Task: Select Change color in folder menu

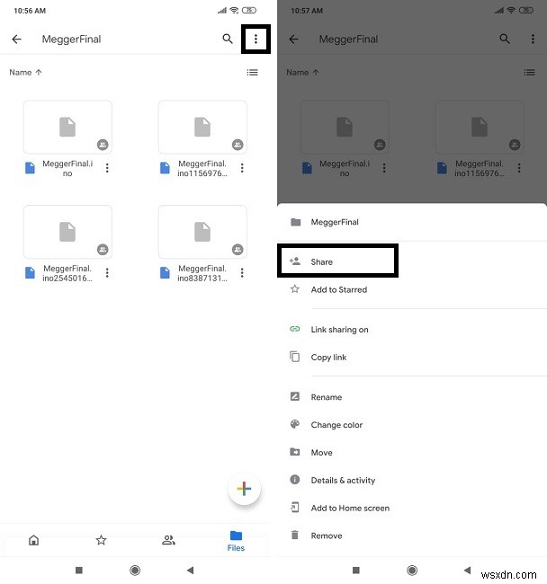Action: (x=412, y=425)
